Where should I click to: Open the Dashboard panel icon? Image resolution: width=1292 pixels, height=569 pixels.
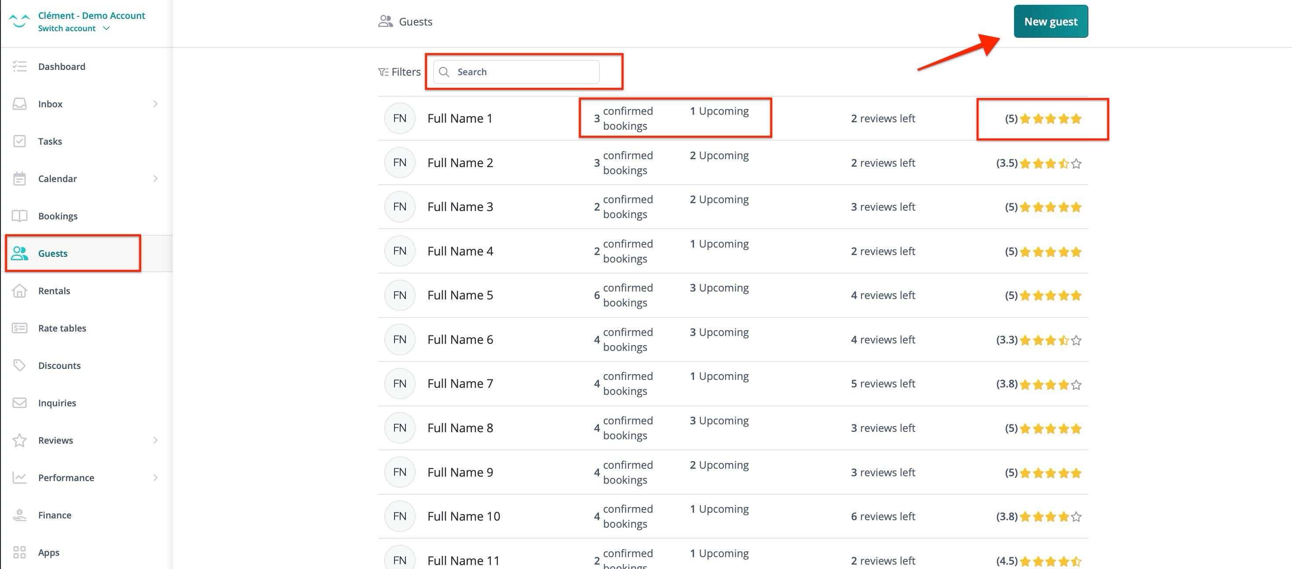pyautogui.click(x=19, y=66)
